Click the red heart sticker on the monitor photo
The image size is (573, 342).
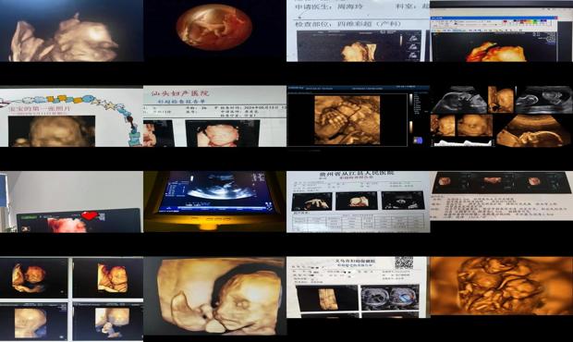(90, 215)
